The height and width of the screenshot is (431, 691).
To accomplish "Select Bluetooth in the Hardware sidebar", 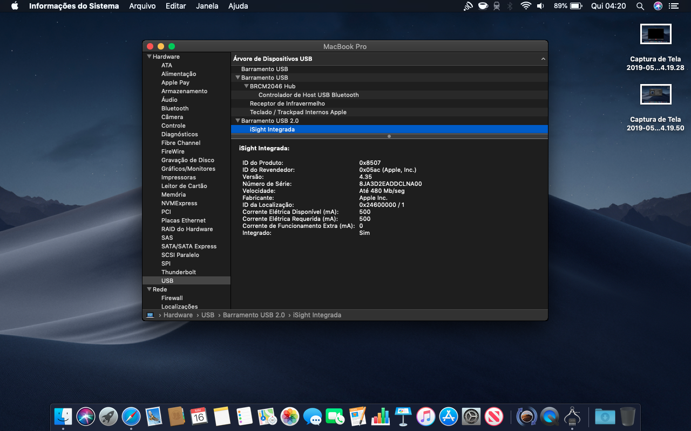I will (x=175, y=108).
